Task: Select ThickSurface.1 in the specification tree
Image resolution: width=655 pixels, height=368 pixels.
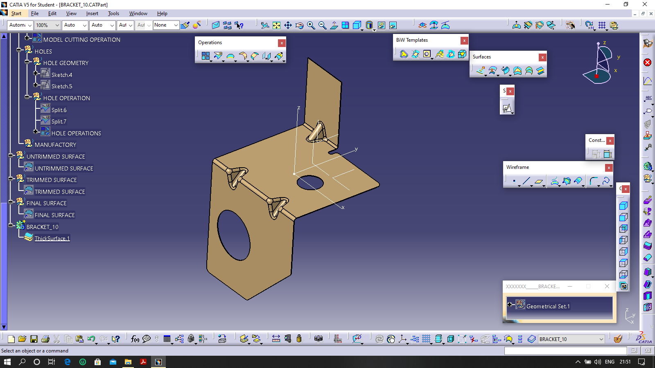Action: point(52,238)
